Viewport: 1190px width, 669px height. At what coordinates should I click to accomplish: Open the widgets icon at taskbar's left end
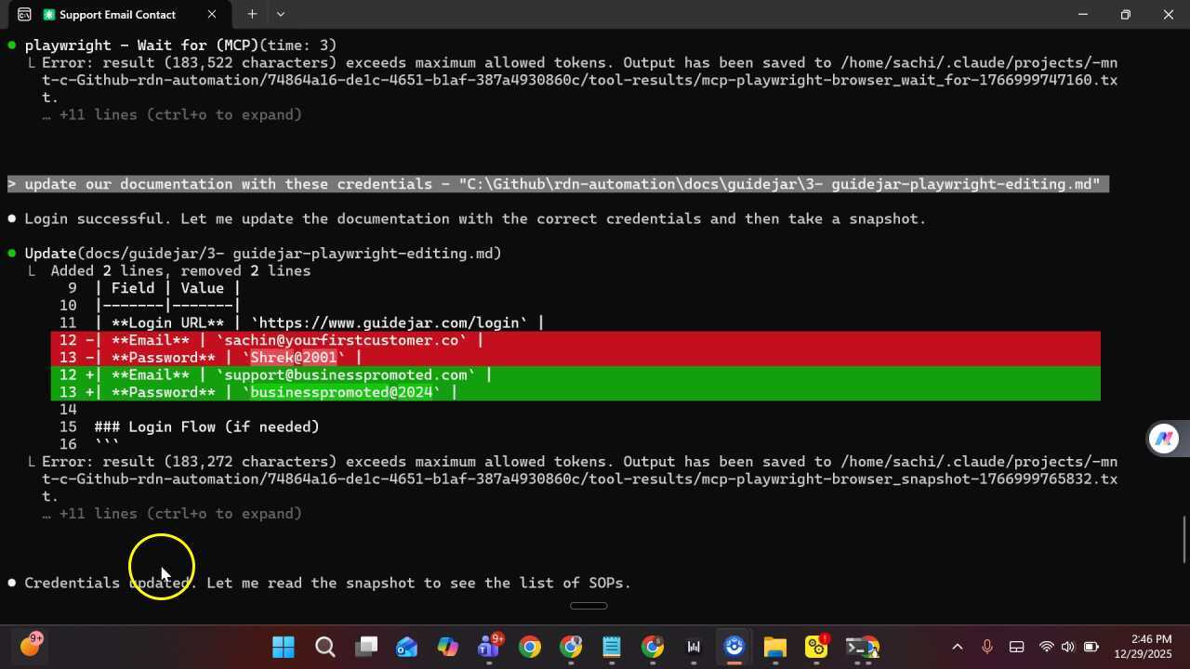tap(31, 644)
